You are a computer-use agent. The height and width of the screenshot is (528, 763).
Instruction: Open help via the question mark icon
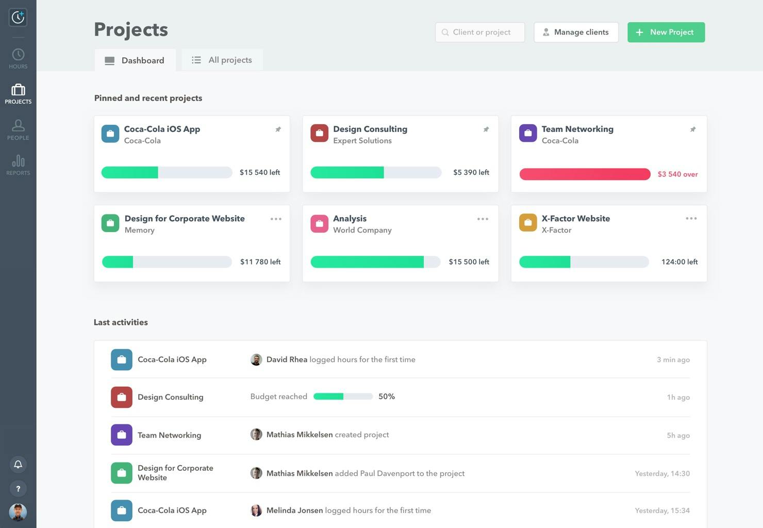[x=18, y=488]
